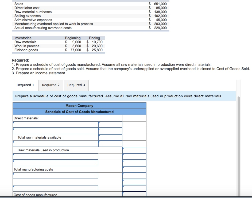This screenshot has height=198, width=252.
Task: Switch to the Required 3 tab
Action: (x=76, y=85)
